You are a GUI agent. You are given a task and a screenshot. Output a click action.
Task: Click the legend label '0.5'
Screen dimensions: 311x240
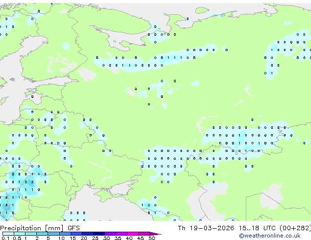pyautogui.click(x=17, y=238)
